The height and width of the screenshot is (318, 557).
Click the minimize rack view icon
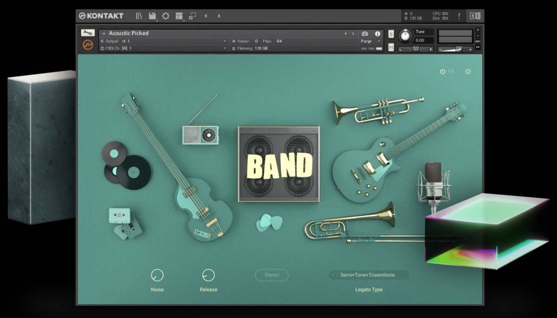coord(193,16)
